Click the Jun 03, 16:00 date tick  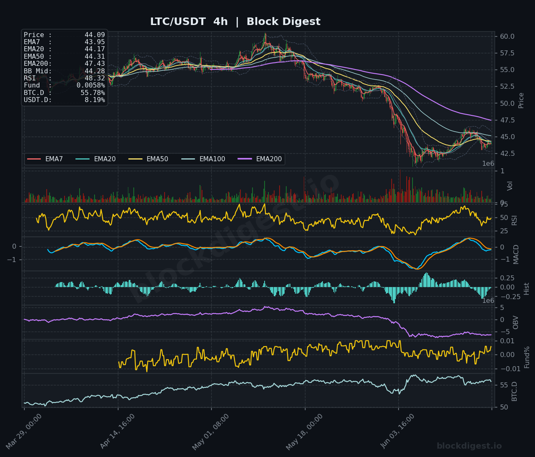(398, 432)
